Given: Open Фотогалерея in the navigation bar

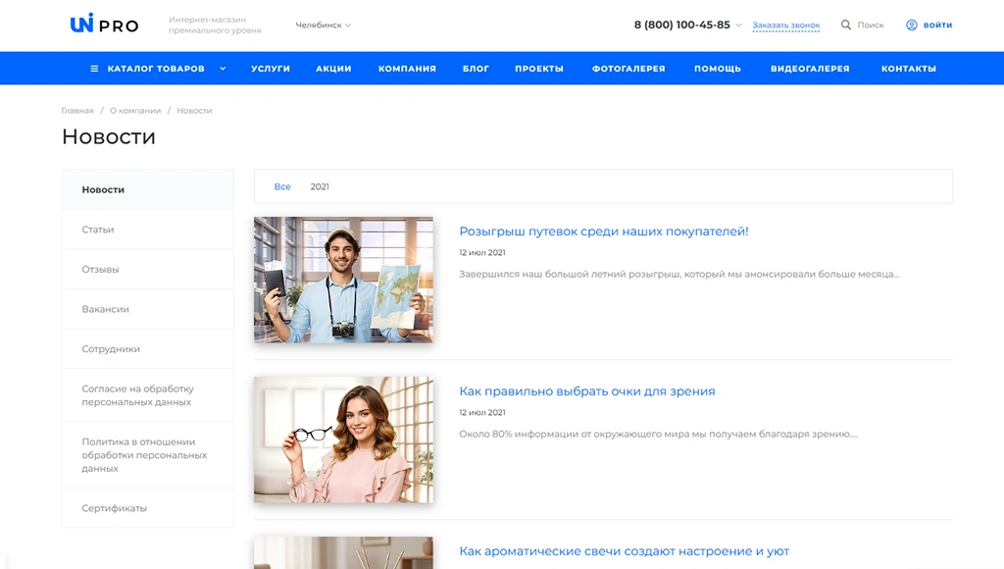Looking at the screenshot, I should [x=628, y=69].
